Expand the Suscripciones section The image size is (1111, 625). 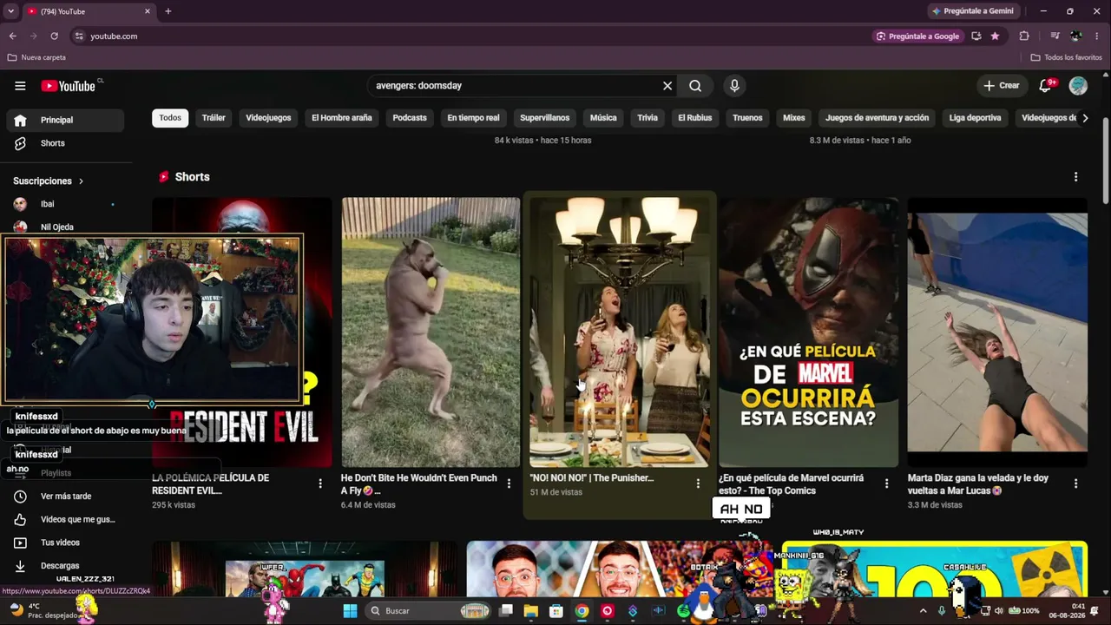pos(49,181)
